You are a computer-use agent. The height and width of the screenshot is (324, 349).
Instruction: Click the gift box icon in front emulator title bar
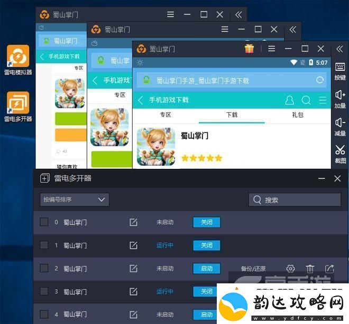[249, 49]
